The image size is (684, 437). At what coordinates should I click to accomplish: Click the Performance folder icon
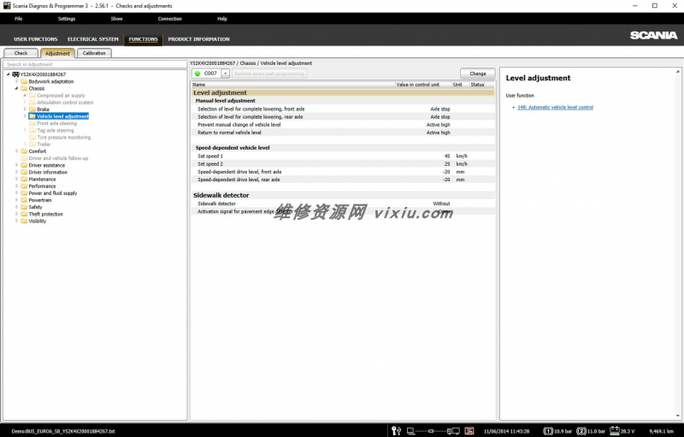pos(24,186)
